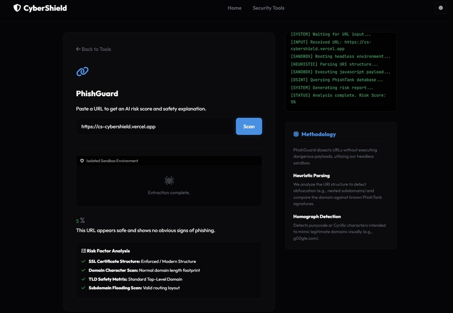Click 'SSL Certificate Structure' result row text
Image resolution: width=453 pixels, height=313 pixels.
tap(142, 261)
